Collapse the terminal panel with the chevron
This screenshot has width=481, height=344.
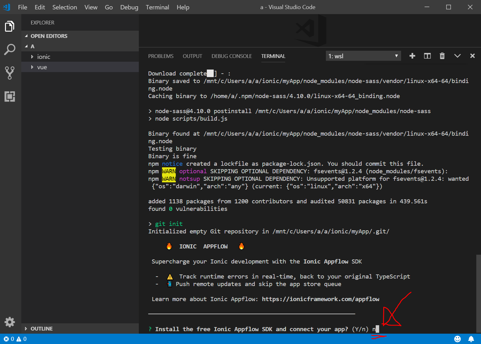point(457,56)
